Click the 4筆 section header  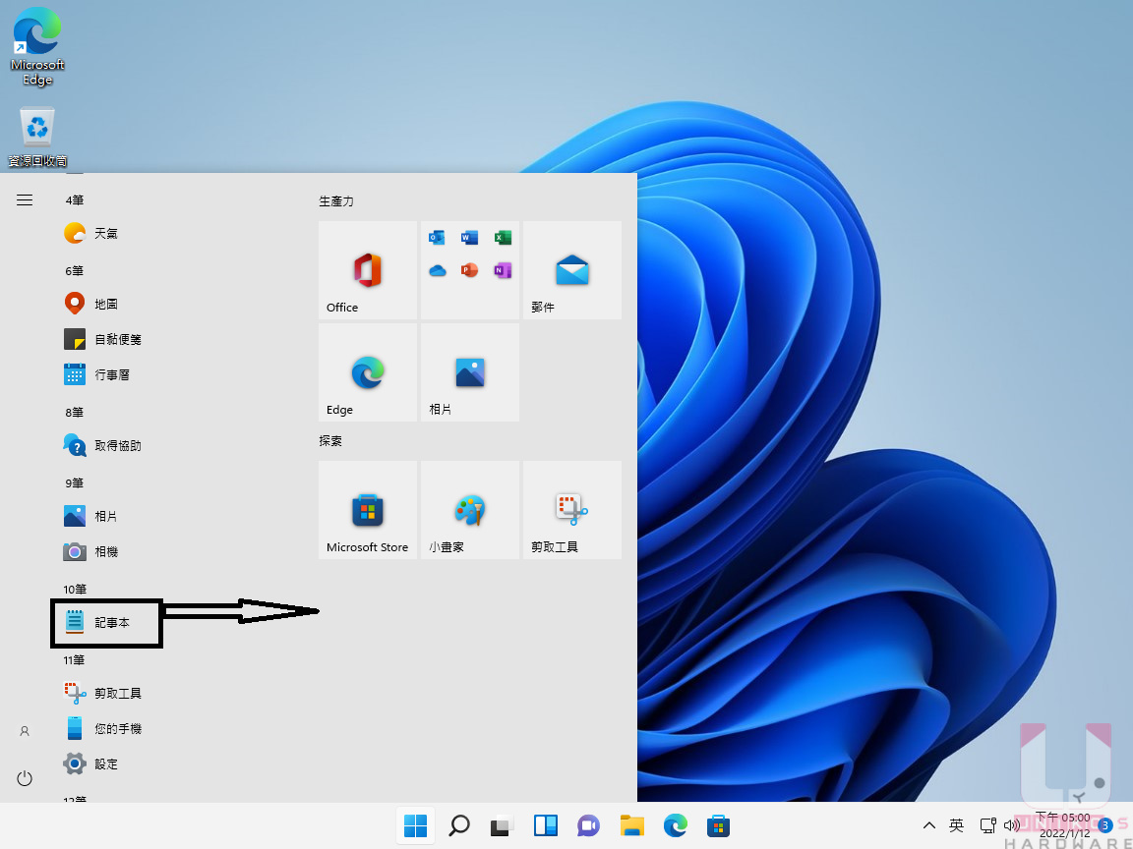coord(75,200)
